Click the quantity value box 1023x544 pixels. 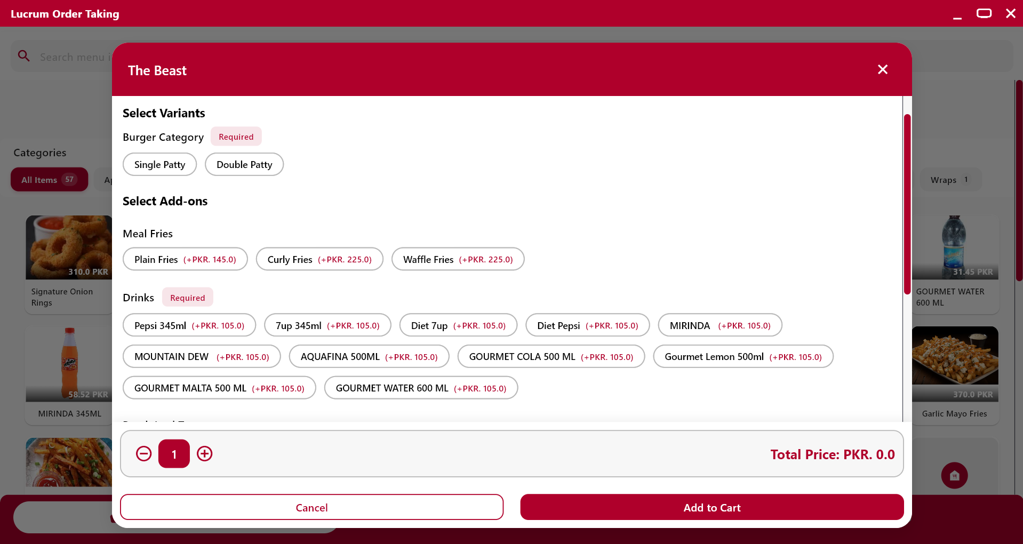(x=174, y=454)
